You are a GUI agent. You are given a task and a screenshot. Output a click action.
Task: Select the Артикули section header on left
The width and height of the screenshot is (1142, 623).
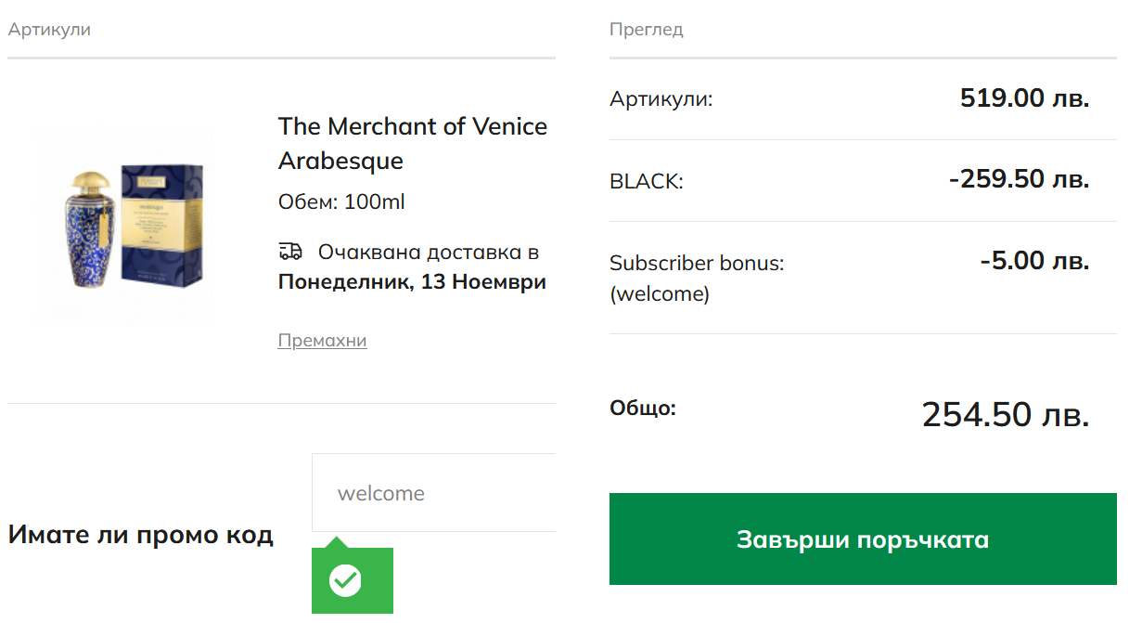click(49, 30)
